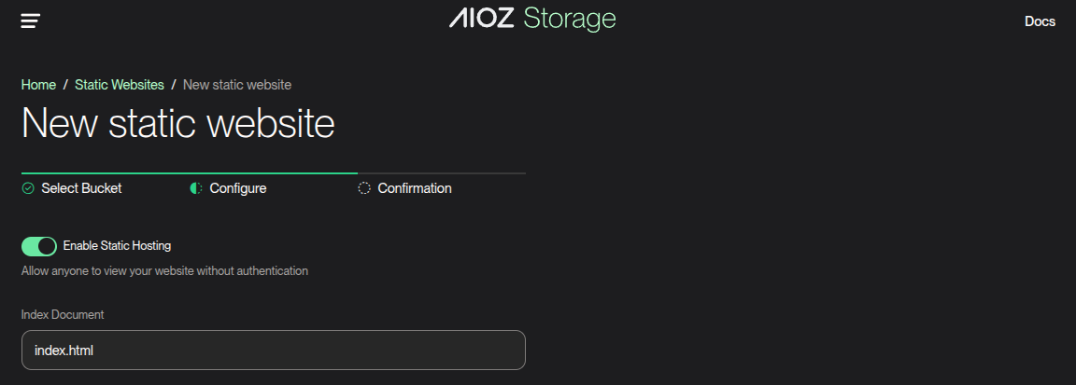Click the static hosting description text

(164, 271)
